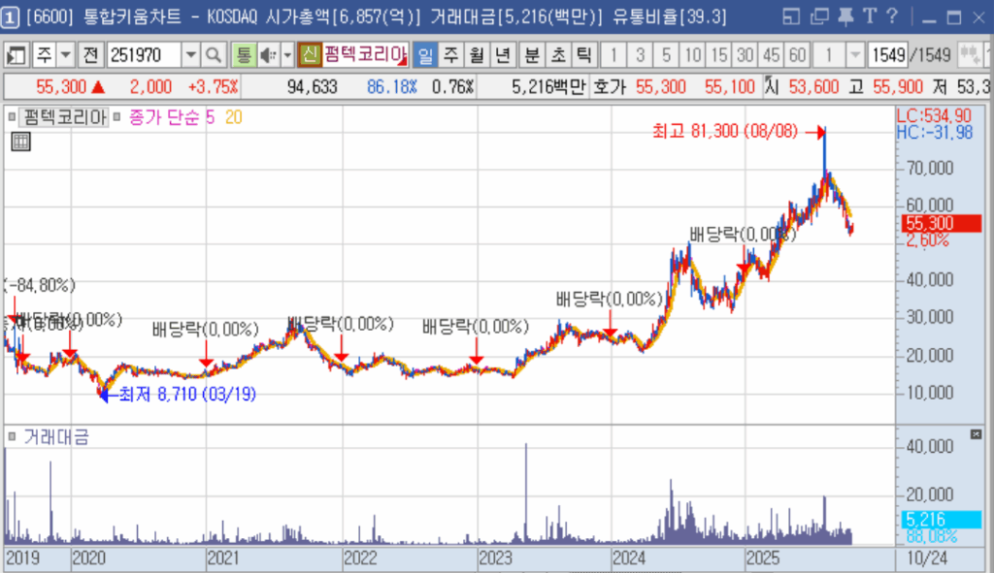Screen dimensions: 994x573
Task: Toggle the 거래대금 indicator marker square
Action: (x=13, y=437)
